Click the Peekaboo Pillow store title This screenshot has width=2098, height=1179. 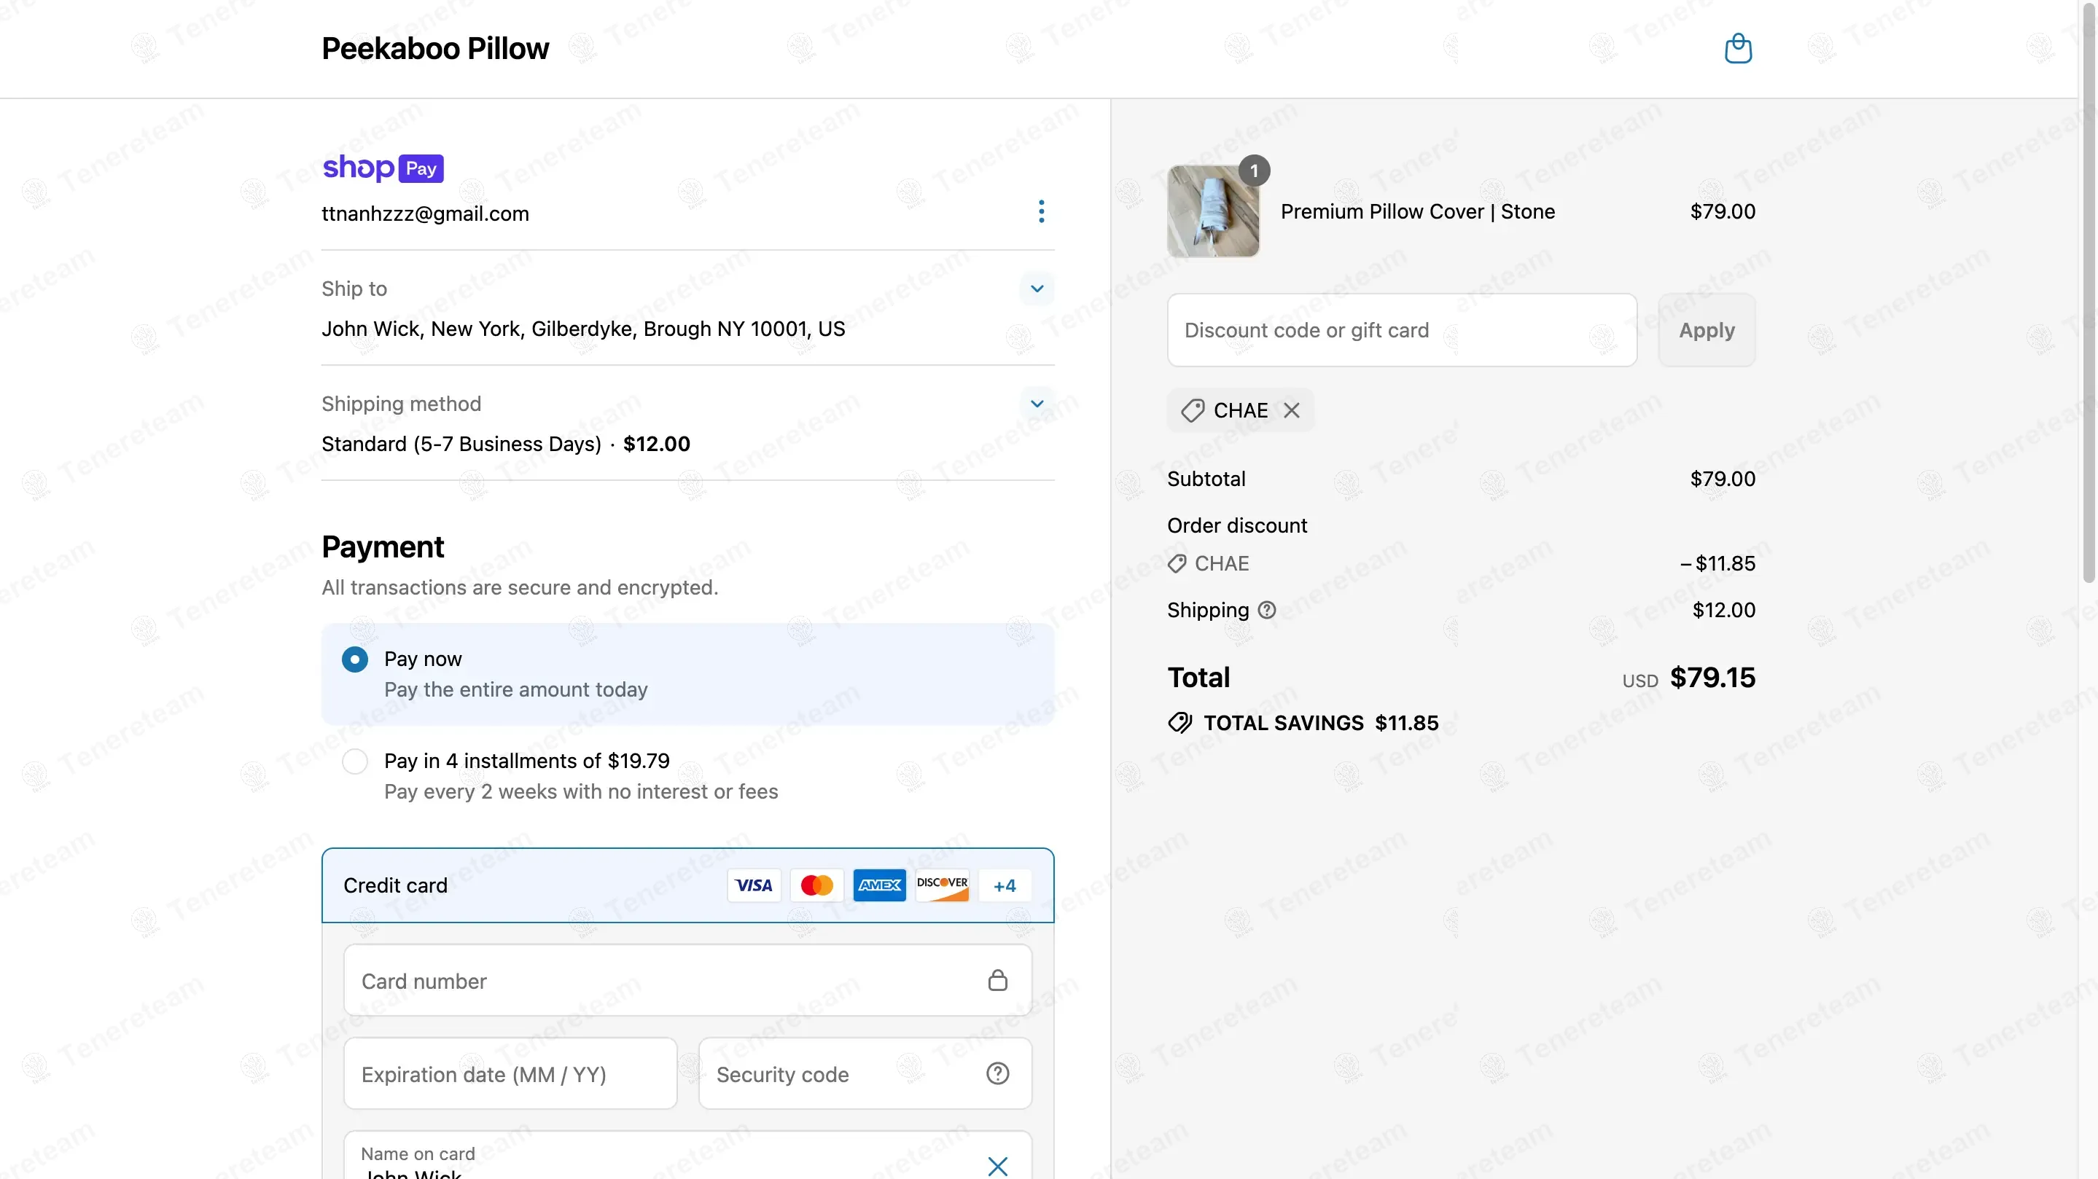(x=435, y=48)
